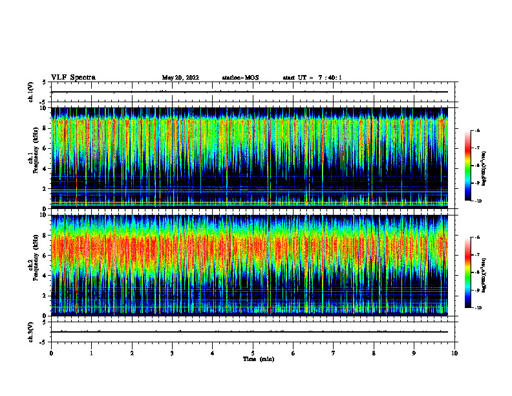Click the ch.3 voltage waveform trace
This screenshot has height=396, width=512.
coord(250,332)
